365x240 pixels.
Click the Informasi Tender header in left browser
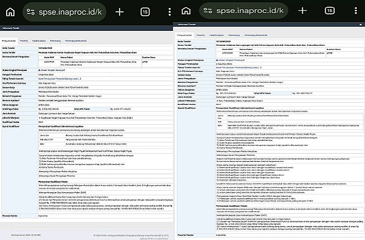click(x=11, y=28)
